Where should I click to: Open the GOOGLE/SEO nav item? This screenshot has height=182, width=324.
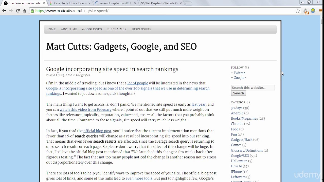coord(92,29)
